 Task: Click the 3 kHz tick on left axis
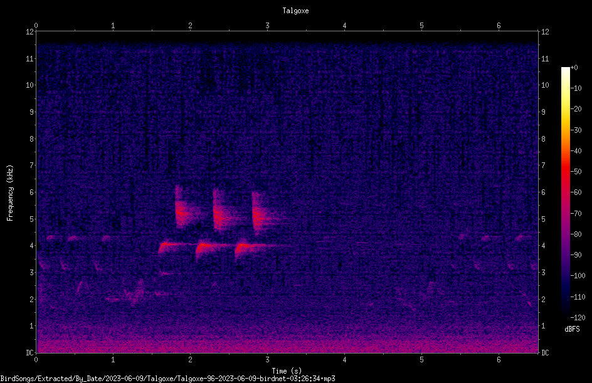point(32,273)
